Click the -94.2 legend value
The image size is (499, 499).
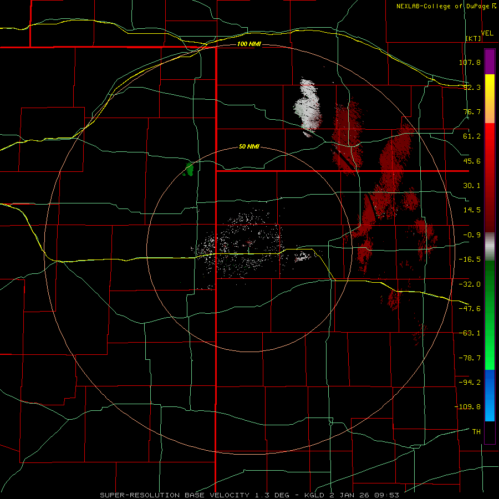pyautogui.click(x=470, y=382)
